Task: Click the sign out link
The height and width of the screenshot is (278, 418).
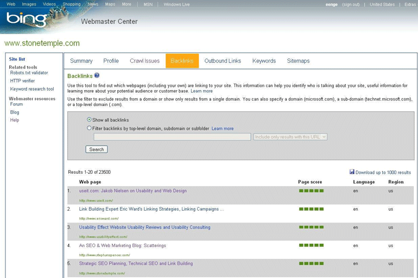Action: (351, 4)
